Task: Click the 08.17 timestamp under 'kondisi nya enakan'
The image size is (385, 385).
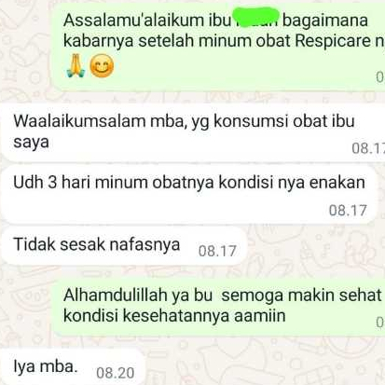Action: pos(348,211)
